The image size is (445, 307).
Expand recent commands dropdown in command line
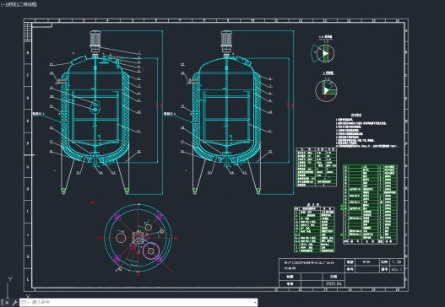click(25, 303)
